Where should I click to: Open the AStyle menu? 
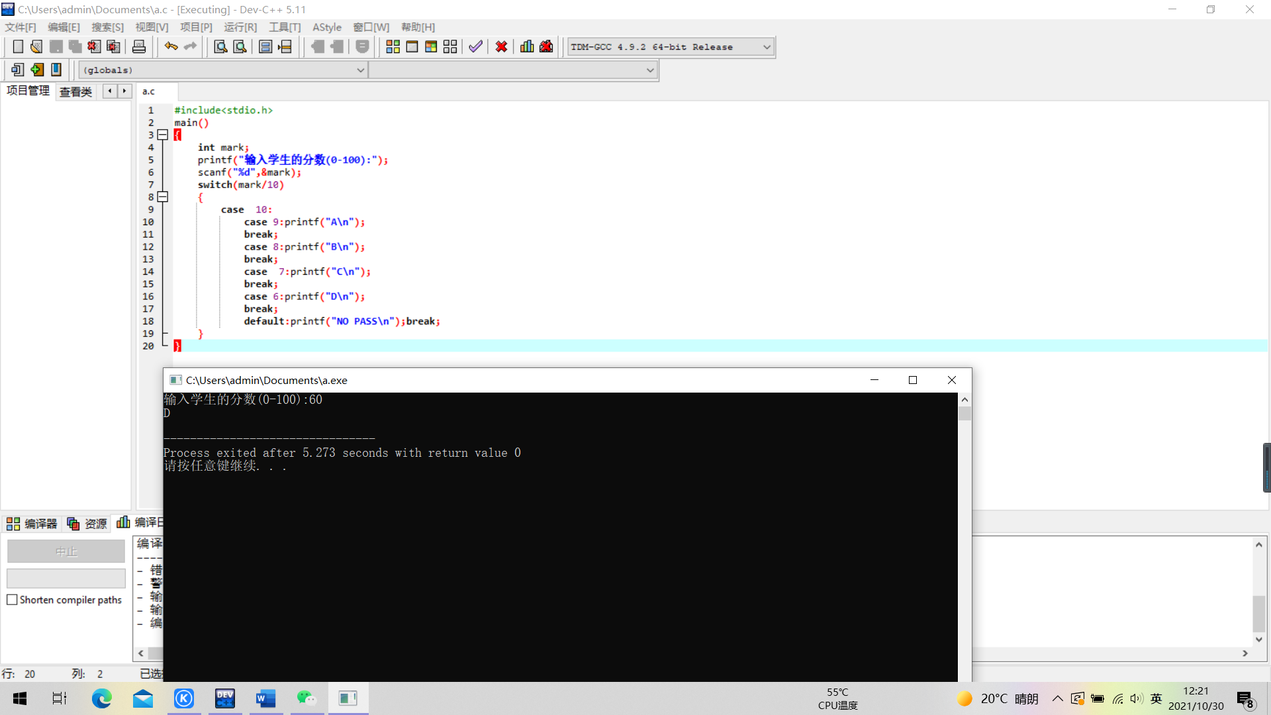(326, 27)
